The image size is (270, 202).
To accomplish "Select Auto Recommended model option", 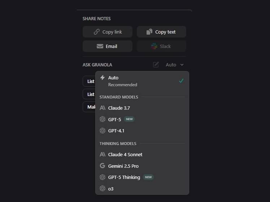I will coord(123,81).
